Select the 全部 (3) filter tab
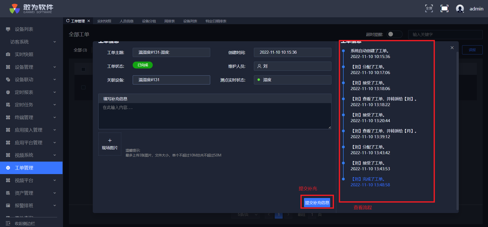The width and height of the screenshot is (488, 227). point(80,50)
